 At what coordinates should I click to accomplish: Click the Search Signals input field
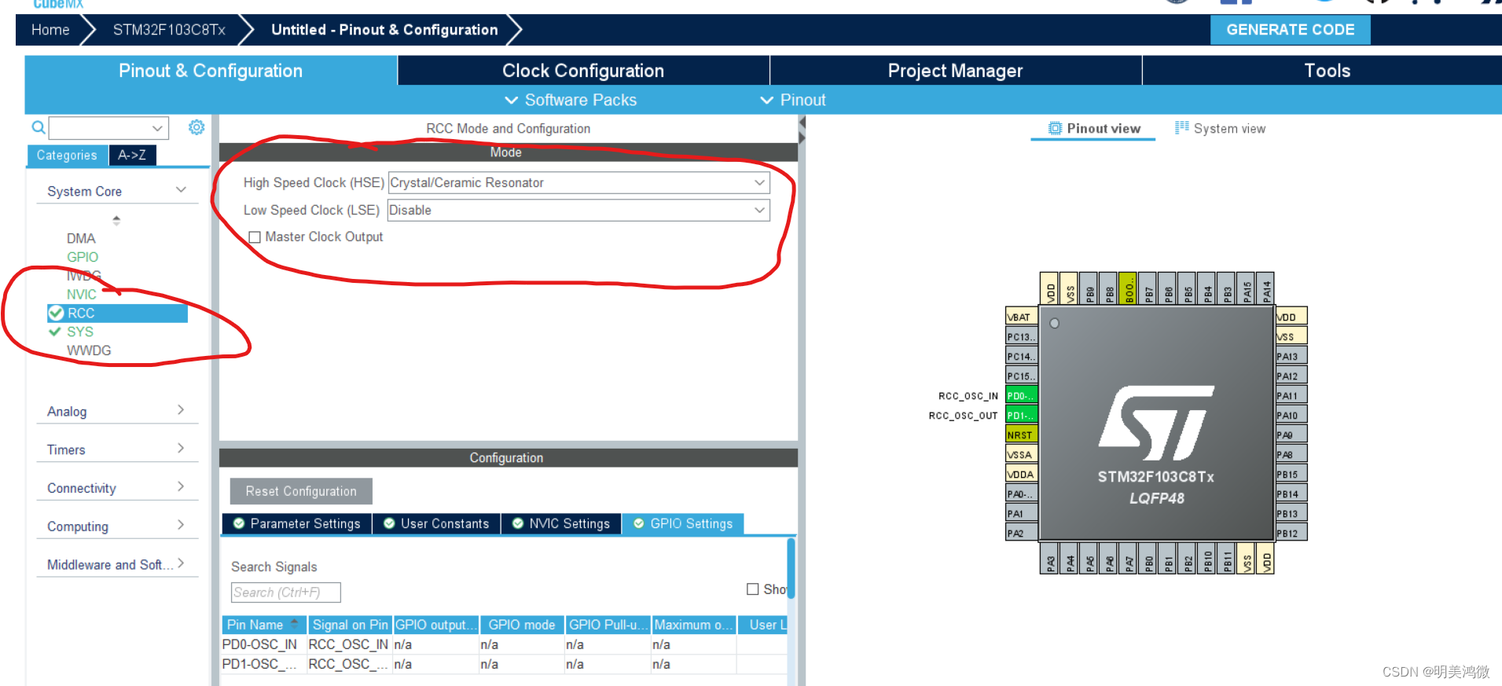(286, 592)
